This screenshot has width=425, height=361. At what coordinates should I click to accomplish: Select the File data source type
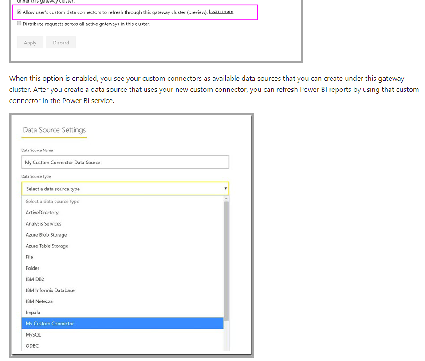tap(122, 257)
